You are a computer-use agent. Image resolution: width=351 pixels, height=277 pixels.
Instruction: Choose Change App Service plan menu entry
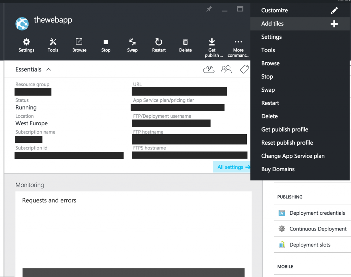pyautogui.click(x=293, y=156)
